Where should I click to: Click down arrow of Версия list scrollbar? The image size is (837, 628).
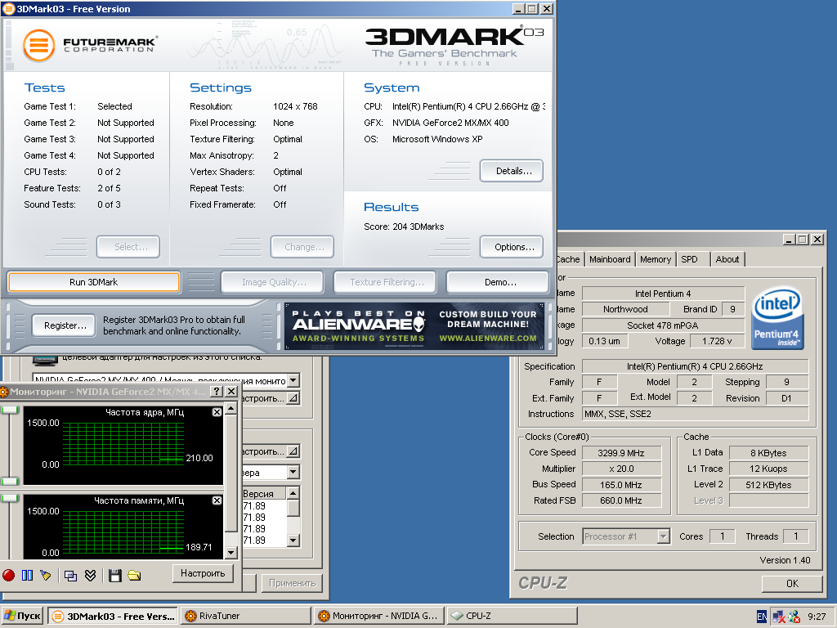coord(293,541)
